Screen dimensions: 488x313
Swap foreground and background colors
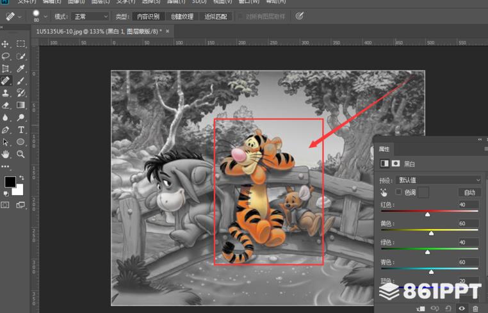[22, 178]
